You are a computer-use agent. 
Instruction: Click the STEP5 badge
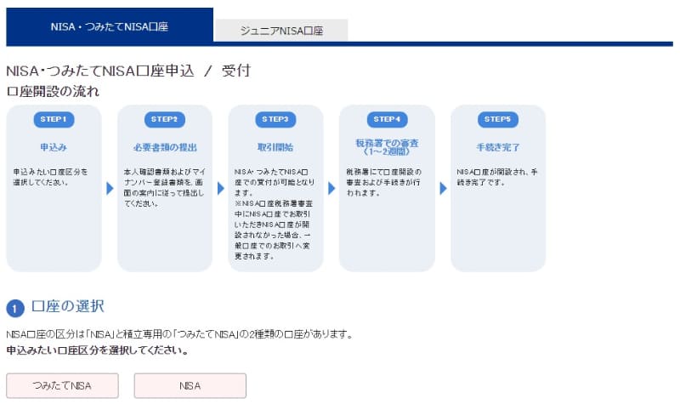pyautogui.click(x=498, y=119)
